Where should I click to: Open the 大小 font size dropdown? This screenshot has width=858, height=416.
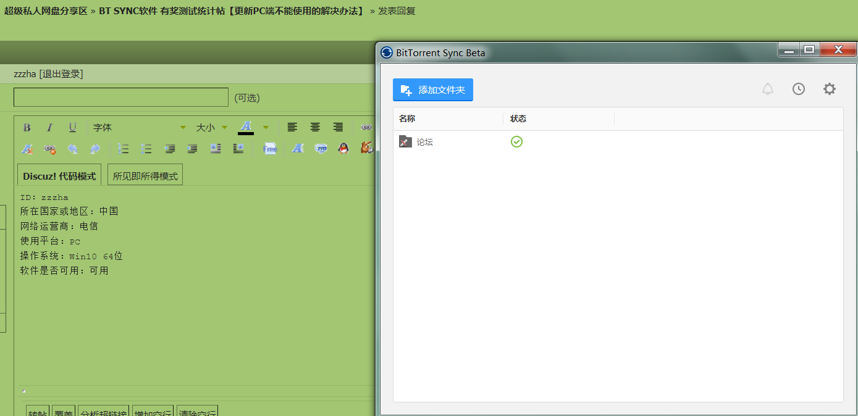pyautogui.click(x=212, y=128)
